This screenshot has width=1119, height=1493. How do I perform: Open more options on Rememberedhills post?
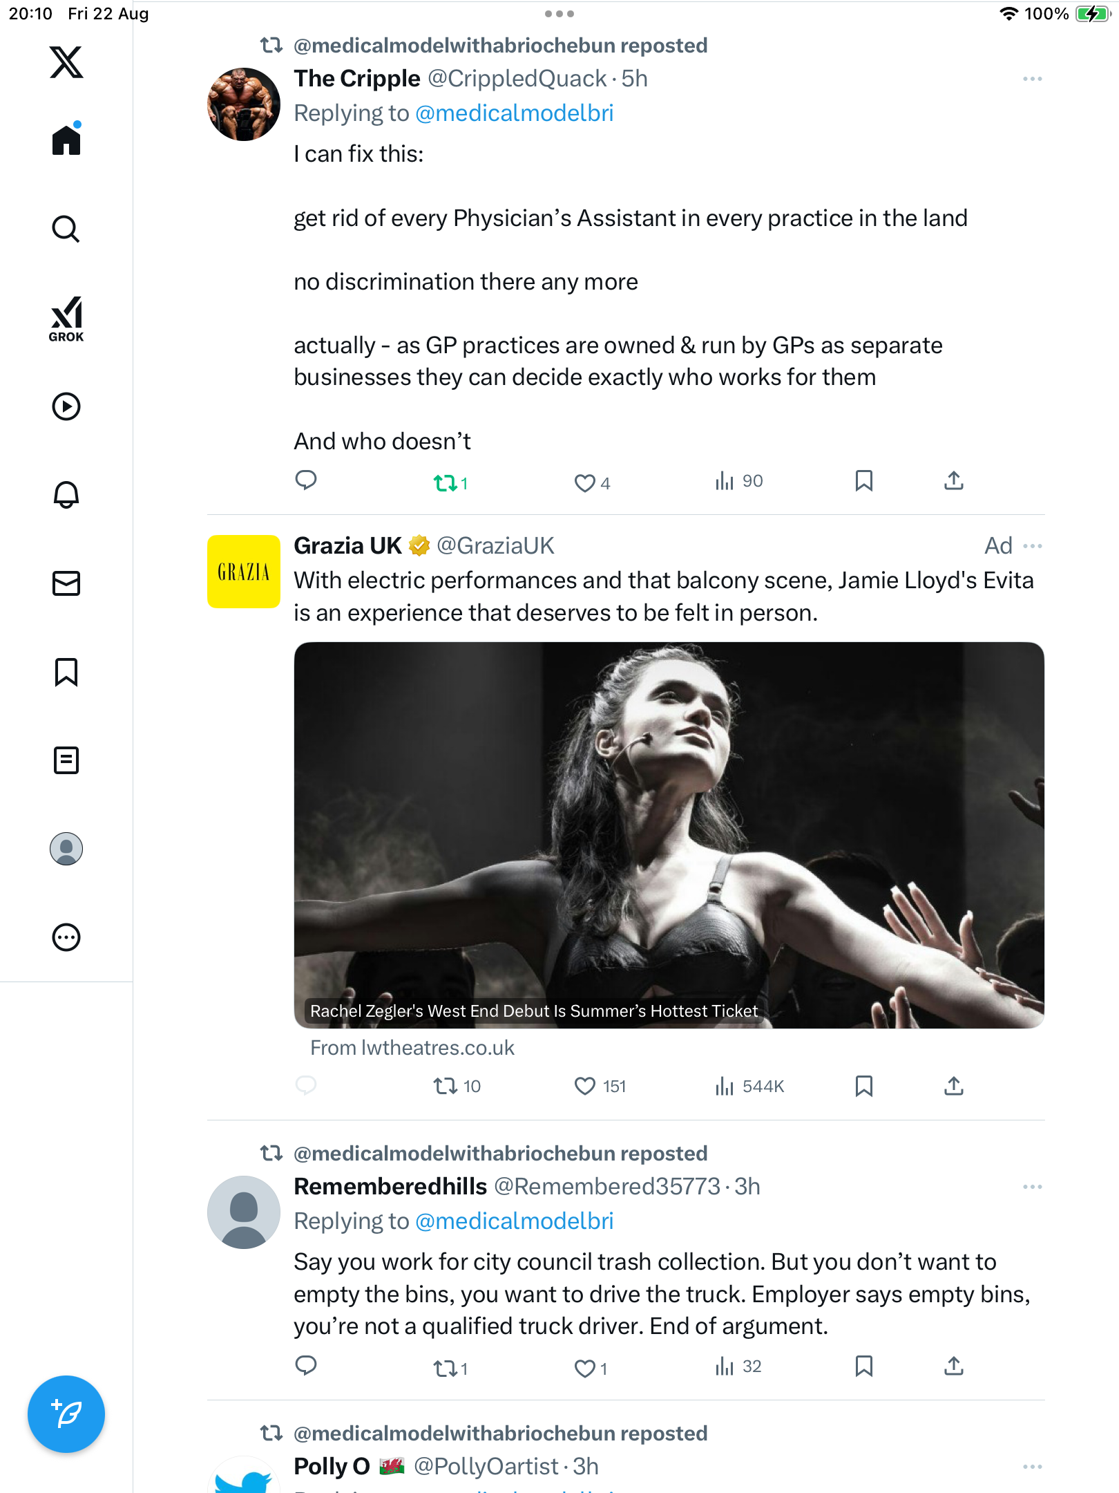pos(1032,1187)
